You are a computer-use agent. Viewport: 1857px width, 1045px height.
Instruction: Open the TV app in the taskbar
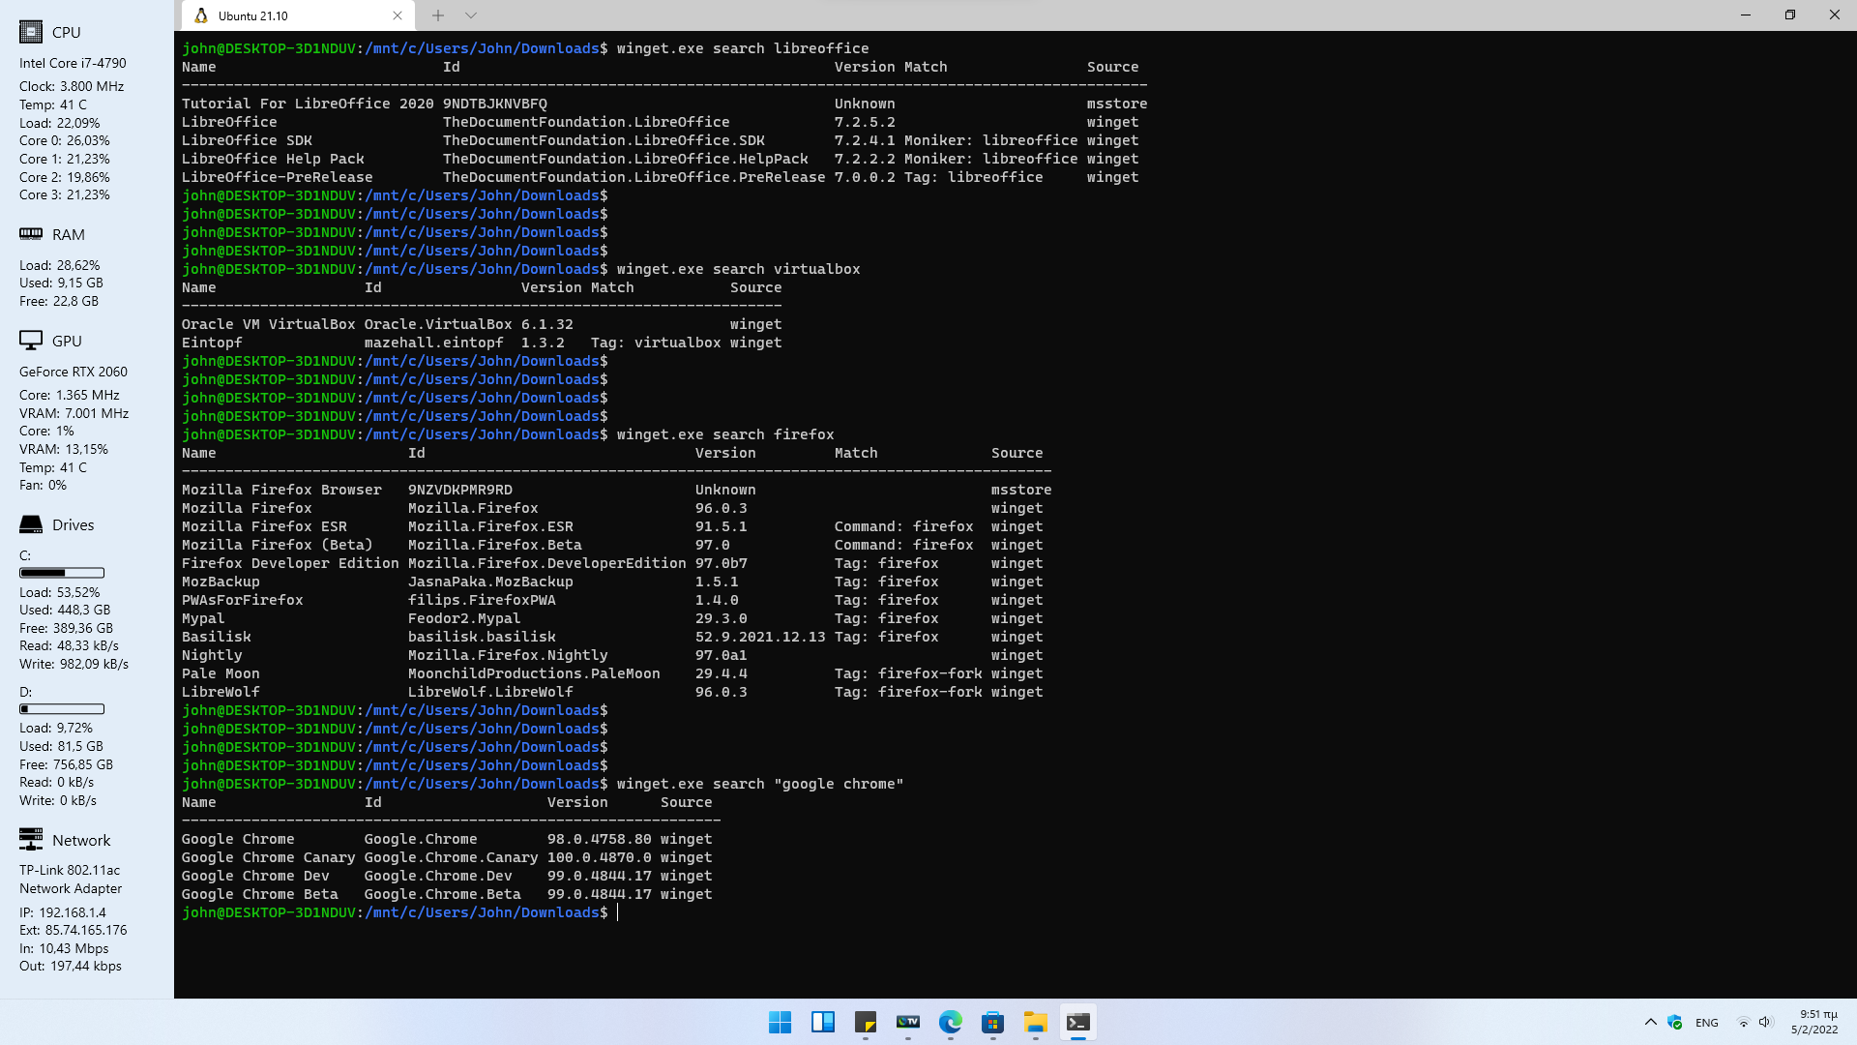click(908, 1022)
